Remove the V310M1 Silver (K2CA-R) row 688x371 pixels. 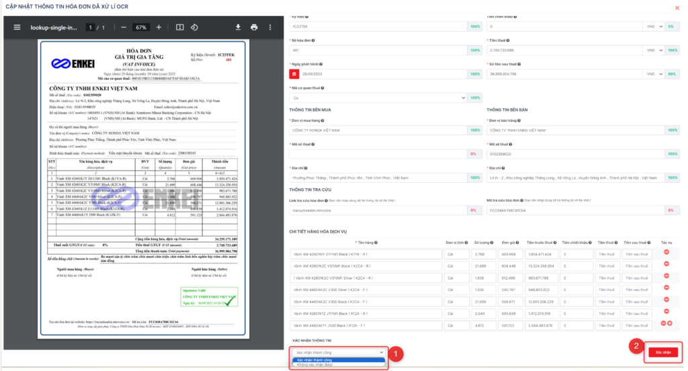click(x=666, y=276)
